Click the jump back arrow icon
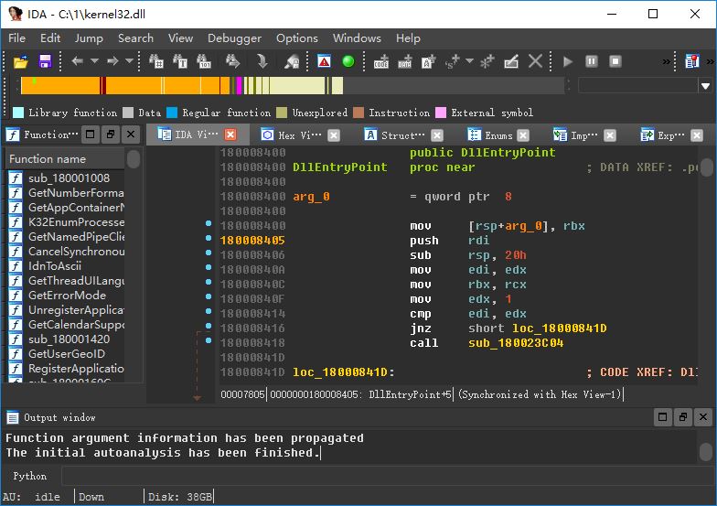717x506 pixels. click(77, 61)
